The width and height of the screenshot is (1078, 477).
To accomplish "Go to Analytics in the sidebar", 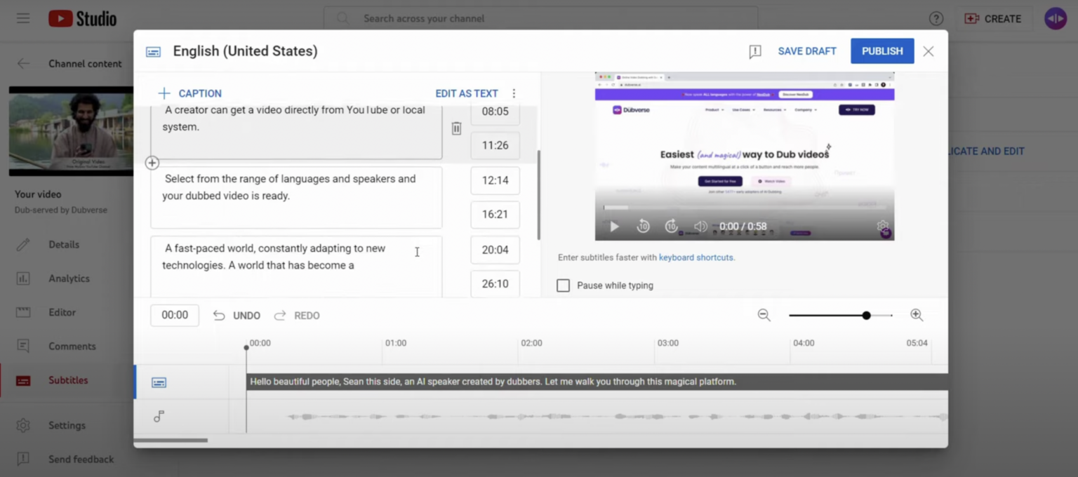I will pyautogui.click(x=69, y=278).
